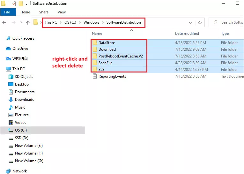Open the recent locations dropdown arrow
This screenshot has height=174, width=244.
(21, 22)
